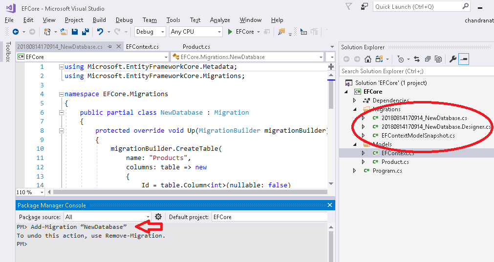Viewport: 494px width, 262px height.
Task: Click the Package Manager Console settings gear
Action: [158, 217]
